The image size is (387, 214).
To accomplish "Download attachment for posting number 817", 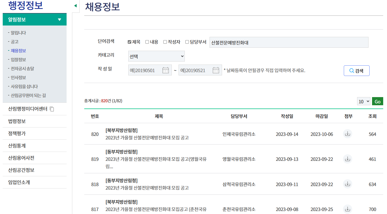I will pyautogui.click(x=347, y=209).
